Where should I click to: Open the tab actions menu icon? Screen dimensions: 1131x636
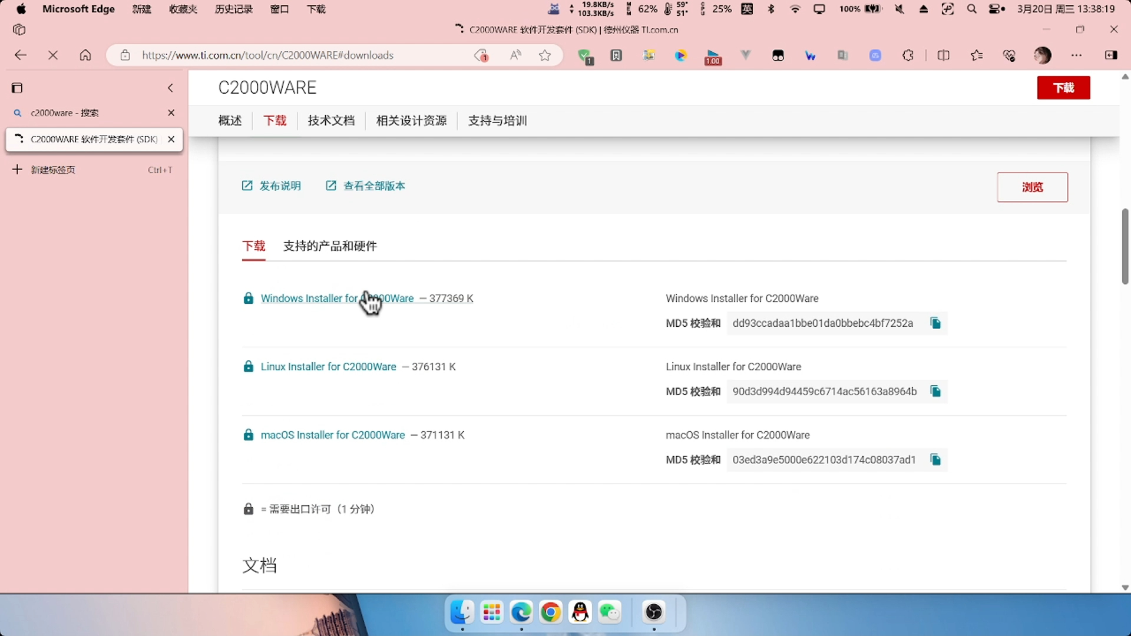click(17, 88)
